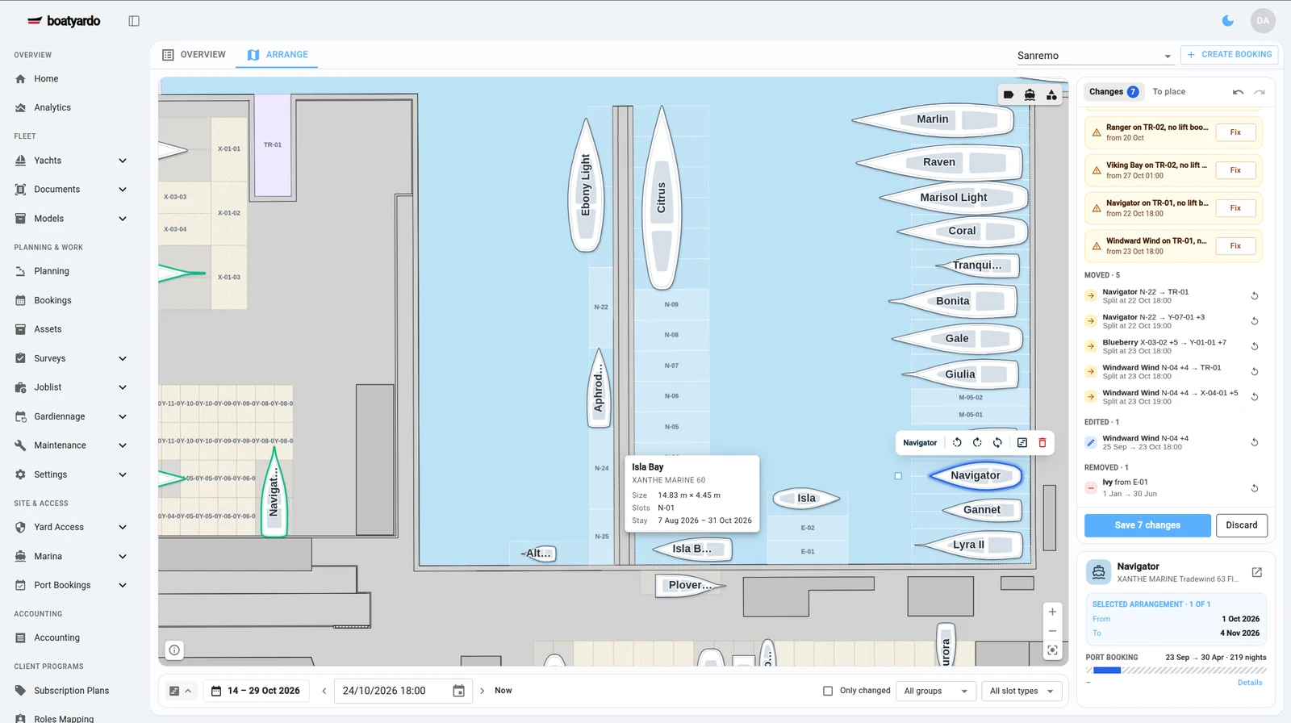Expand the timeline panel toggle at bottom left
Viewport: 1291px width, 723px height.
pyautogui.click(x=180, y=691)
